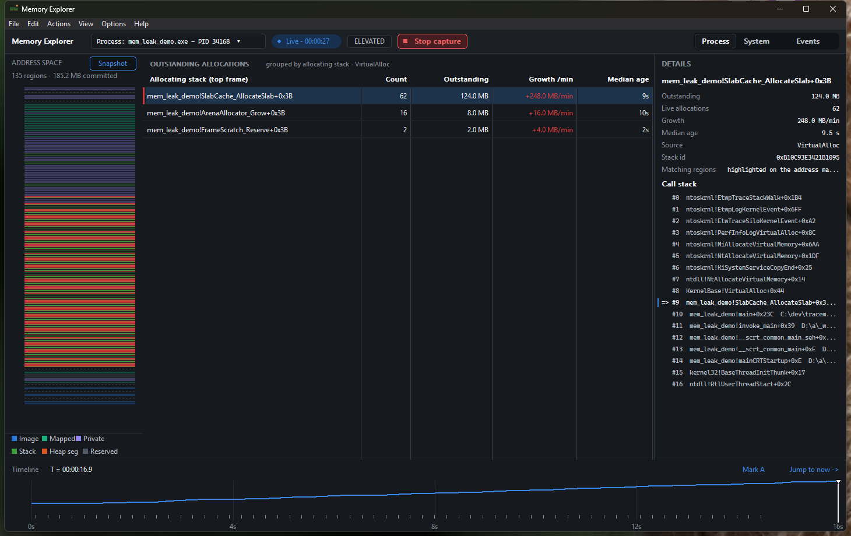Maximize the Memory Explorer window
Image resolution: width=851 pixels, height=536 pixels.
[x=806, y=9]
